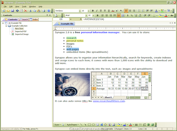
Task: Follow the www.resarchoutfitters.com link
Action: coord(109,101)
